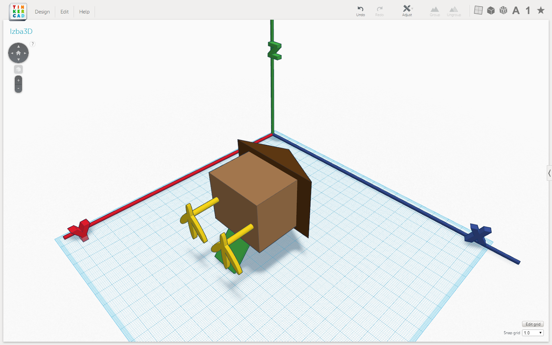Image resolution: width=552 pixels, height=345 pixels.
Task: Open navigation help question mark
Action: 32,44
